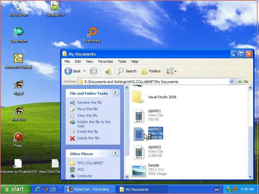Select Welcome to FlyakiteOSX shortcut

click(x=18, y=166)
